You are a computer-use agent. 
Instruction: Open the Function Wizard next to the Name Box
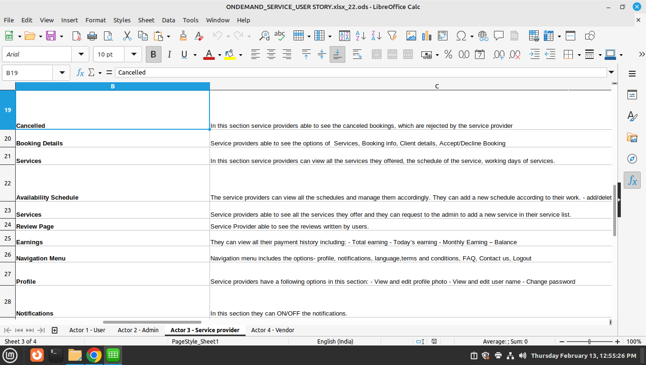pyautogui.click(x=80, y=73)
